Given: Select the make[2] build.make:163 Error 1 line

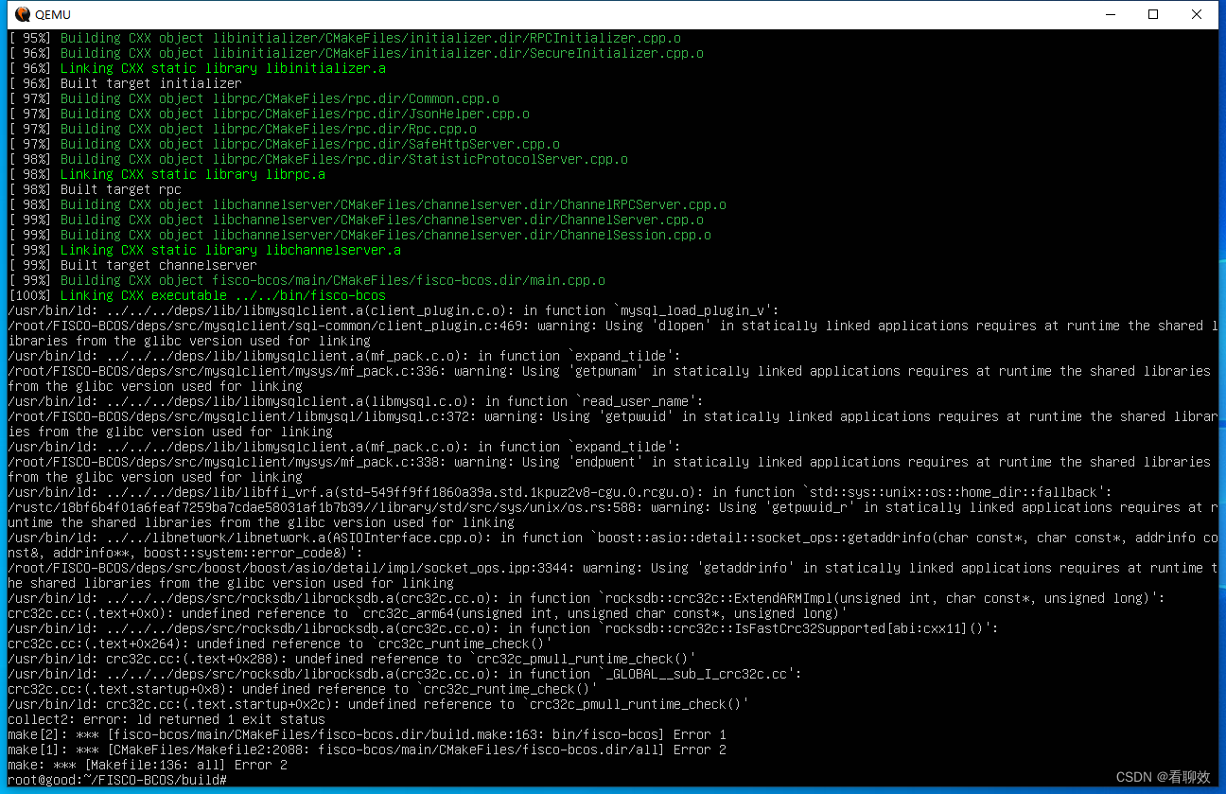Looking at the screenshot, I should click(x=367, y=734).
